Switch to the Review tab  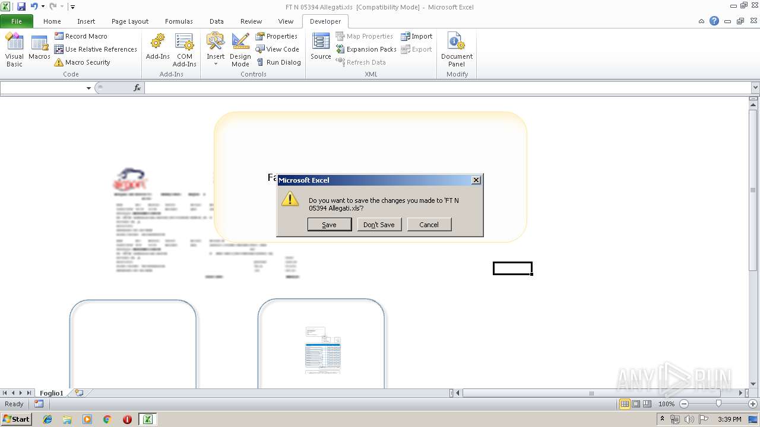pos(251,21)
